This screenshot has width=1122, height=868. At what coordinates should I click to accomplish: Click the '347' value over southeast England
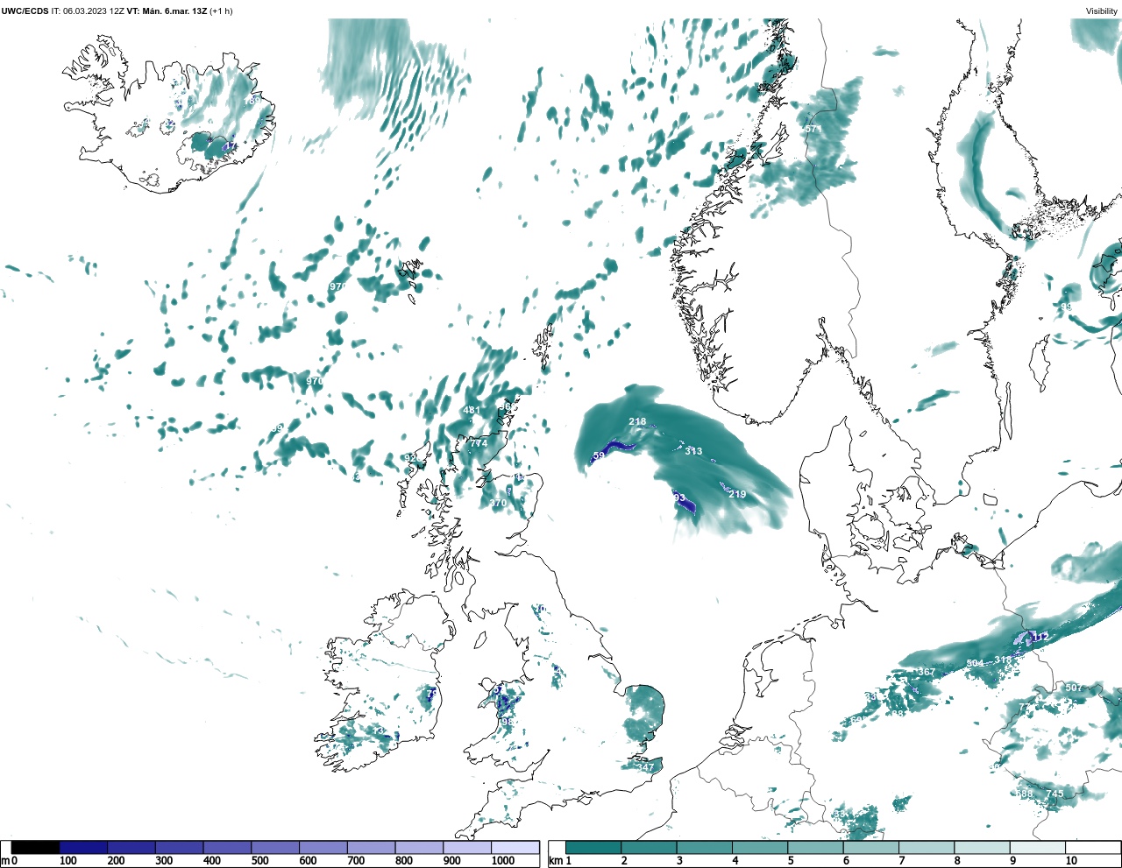click(645, 768)
